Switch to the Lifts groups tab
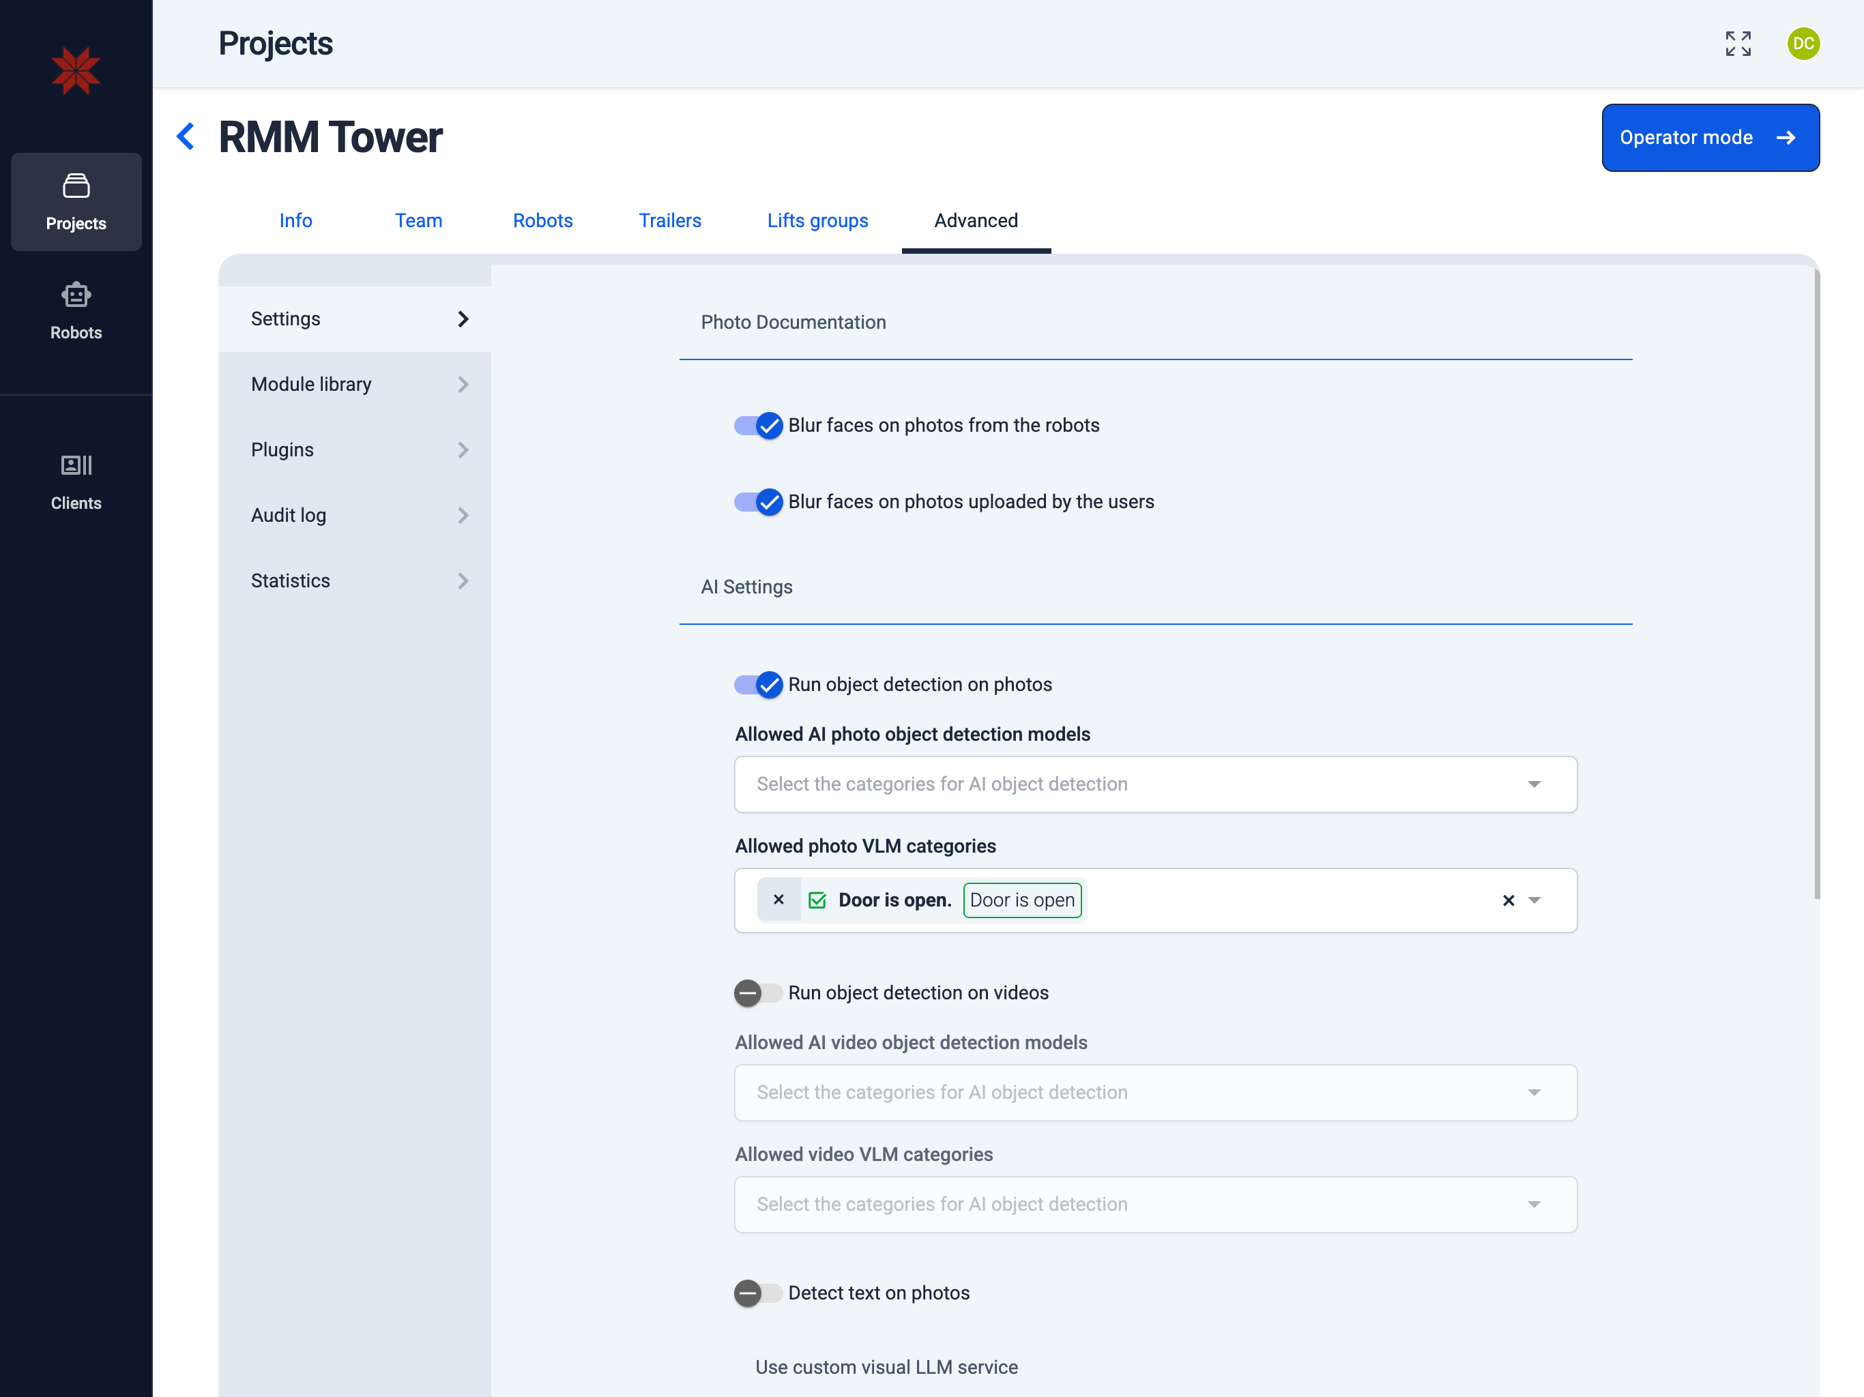The width and height of the screenshot is (1864, 1397). pos(817,221)
